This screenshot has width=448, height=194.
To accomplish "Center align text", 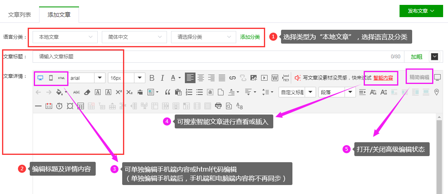I will [x=201, y=78].
